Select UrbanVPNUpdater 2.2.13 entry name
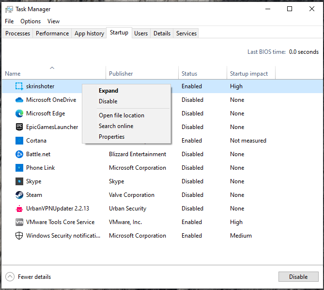324x290 pixels. [58, 209]
